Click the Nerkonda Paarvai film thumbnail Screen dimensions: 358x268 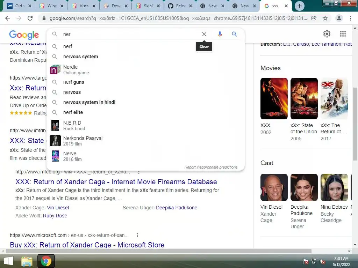coord(55,141)
